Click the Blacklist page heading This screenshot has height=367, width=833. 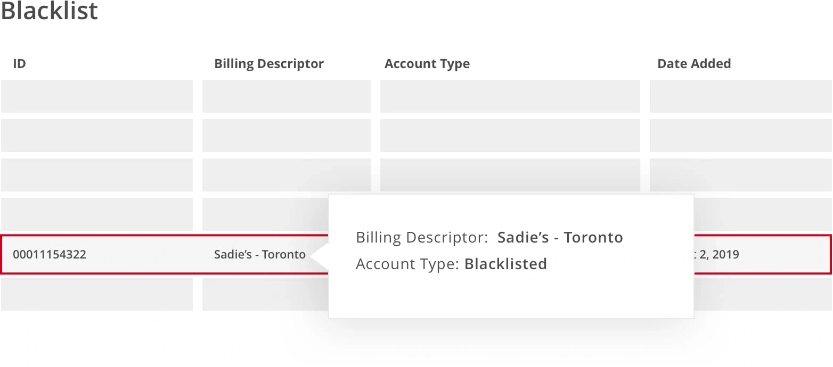(49, 11)
